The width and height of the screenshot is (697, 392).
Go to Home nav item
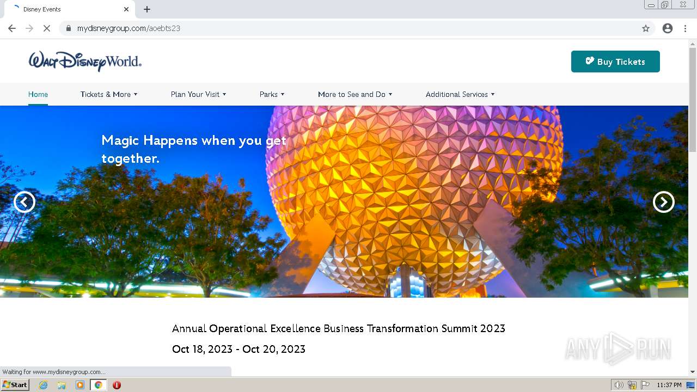(38, 94)
